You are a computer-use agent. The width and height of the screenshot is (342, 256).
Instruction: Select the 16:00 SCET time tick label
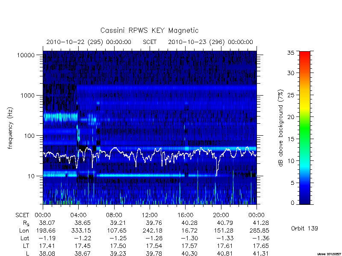point(185,215)
